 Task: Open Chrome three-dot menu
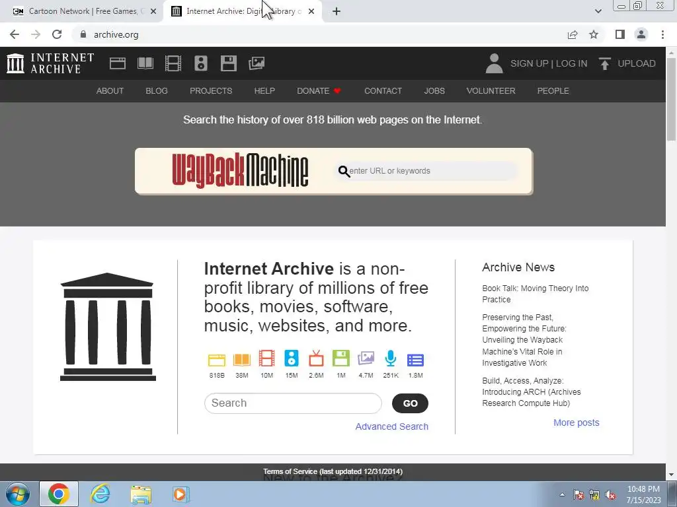click(x=662, y=34)
